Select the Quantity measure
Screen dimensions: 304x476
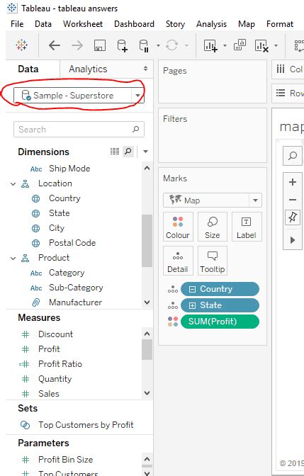(x=55, y=379)
